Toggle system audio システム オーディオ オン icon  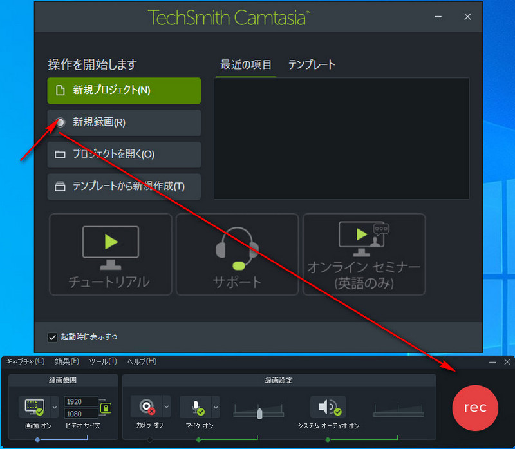tap(328, 407)
